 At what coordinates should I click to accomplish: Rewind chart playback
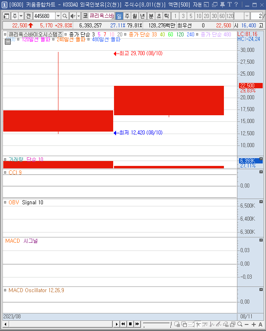[x=123, y=324]
